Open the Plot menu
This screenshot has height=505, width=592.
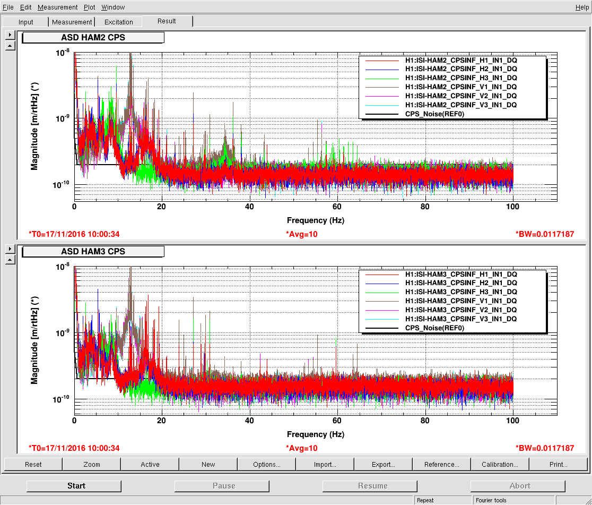(90, 7)
